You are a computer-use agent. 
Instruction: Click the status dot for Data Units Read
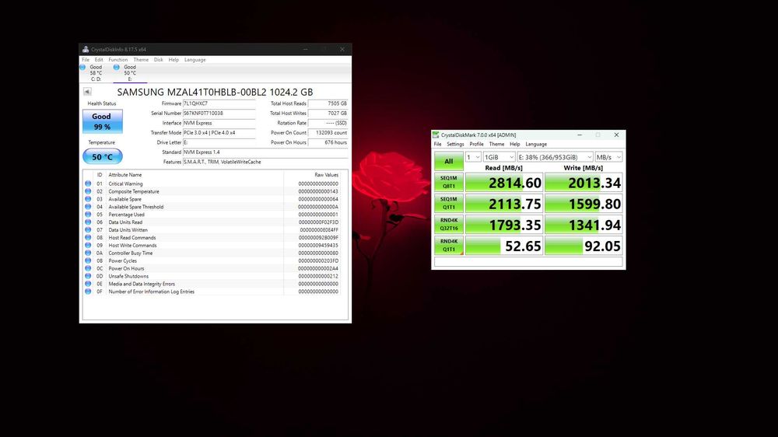pos(88,222)
